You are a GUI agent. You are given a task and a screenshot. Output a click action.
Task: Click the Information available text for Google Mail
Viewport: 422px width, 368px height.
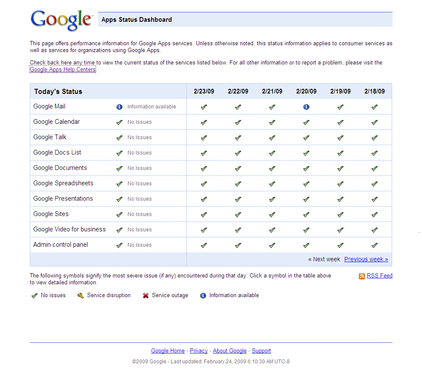click(151, 107)
